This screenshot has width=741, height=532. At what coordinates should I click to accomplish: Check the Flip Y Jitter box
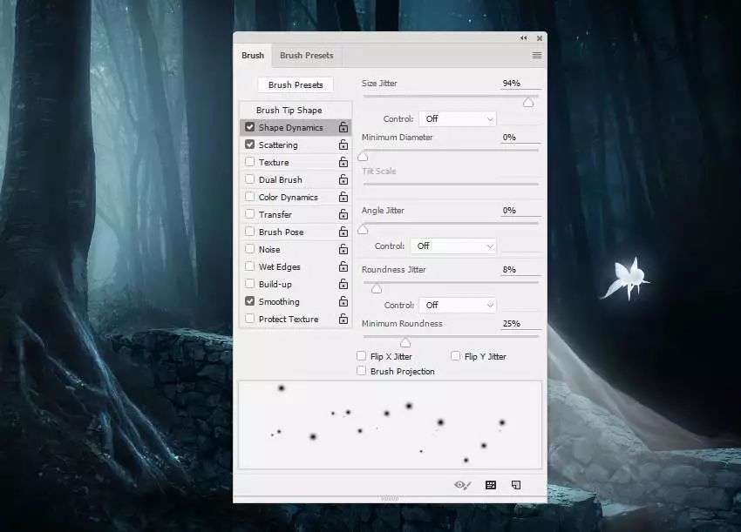point(456,356)
